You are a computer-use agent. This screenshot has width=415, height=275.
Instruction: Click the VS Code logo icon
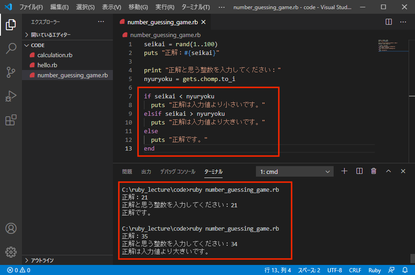tap(9, 7)
